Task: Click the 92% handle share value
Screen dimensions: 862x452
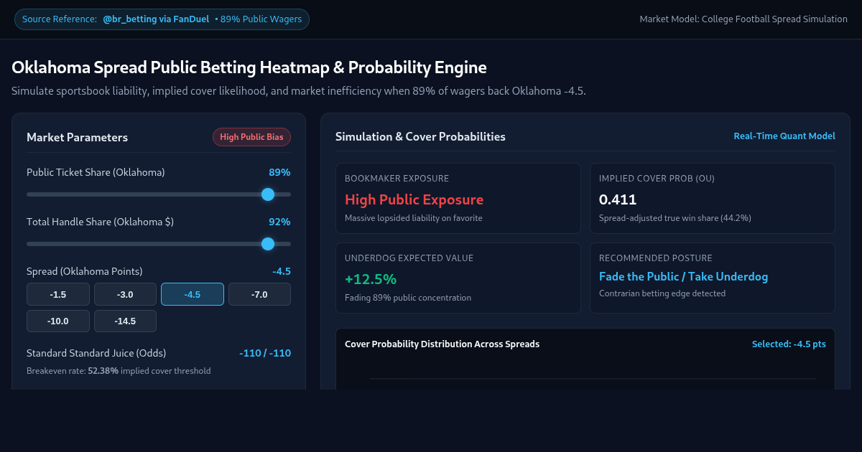Action: 279,222
